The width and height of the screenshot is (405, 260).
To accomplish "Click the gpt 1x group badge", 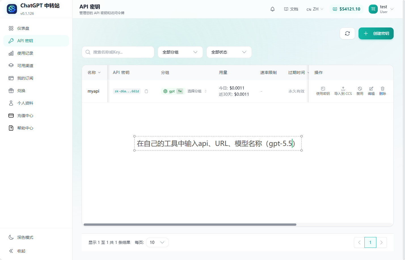I will click(173, 91).
